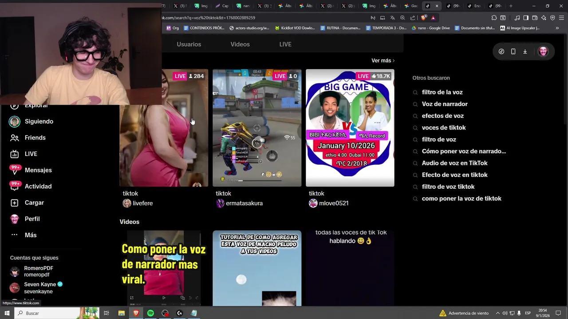The width and height of the screenshot is (568, 319).
Task: Open the RUTINA document bookmark
Action: pyautogui.click(x=340, y=28)
